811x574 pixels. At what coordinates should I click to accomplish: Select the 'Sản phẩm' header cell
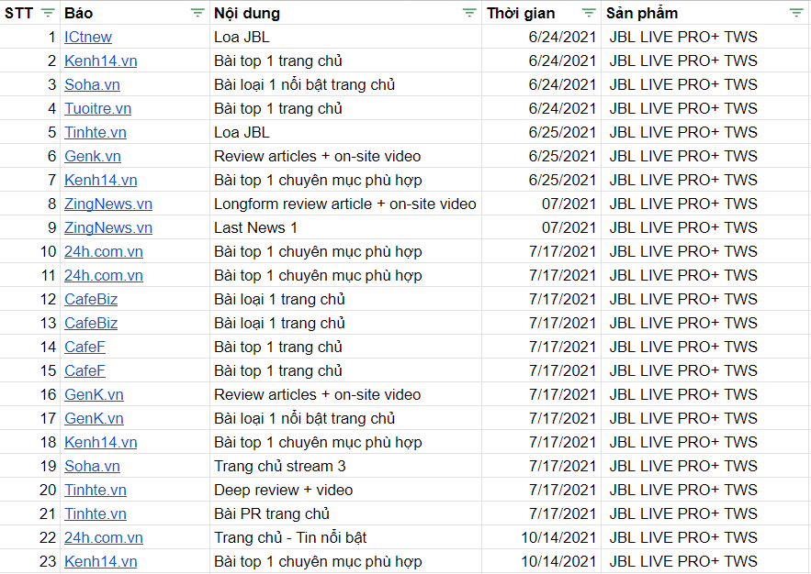706,13
